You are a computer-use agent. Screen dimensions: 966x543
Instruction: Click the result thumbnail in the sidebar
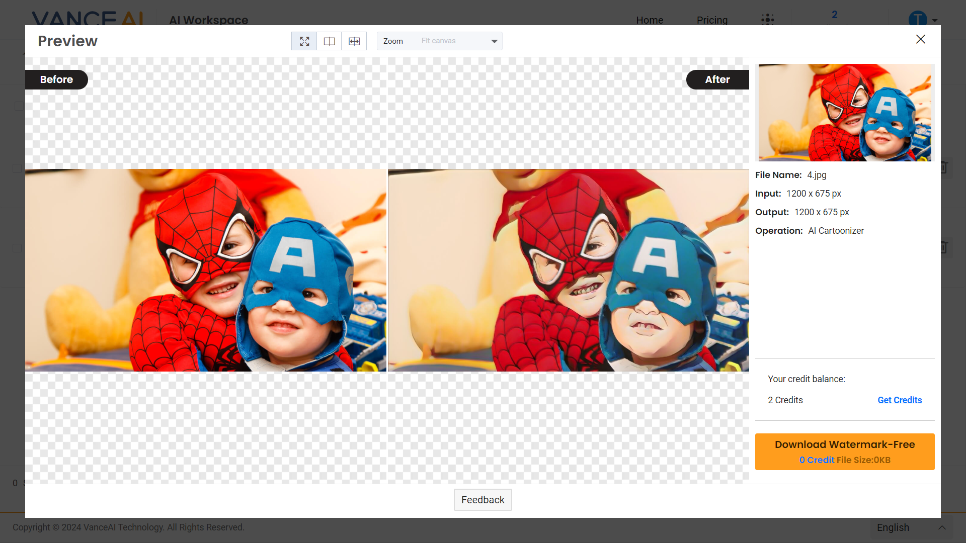click(x=845, y=113)
